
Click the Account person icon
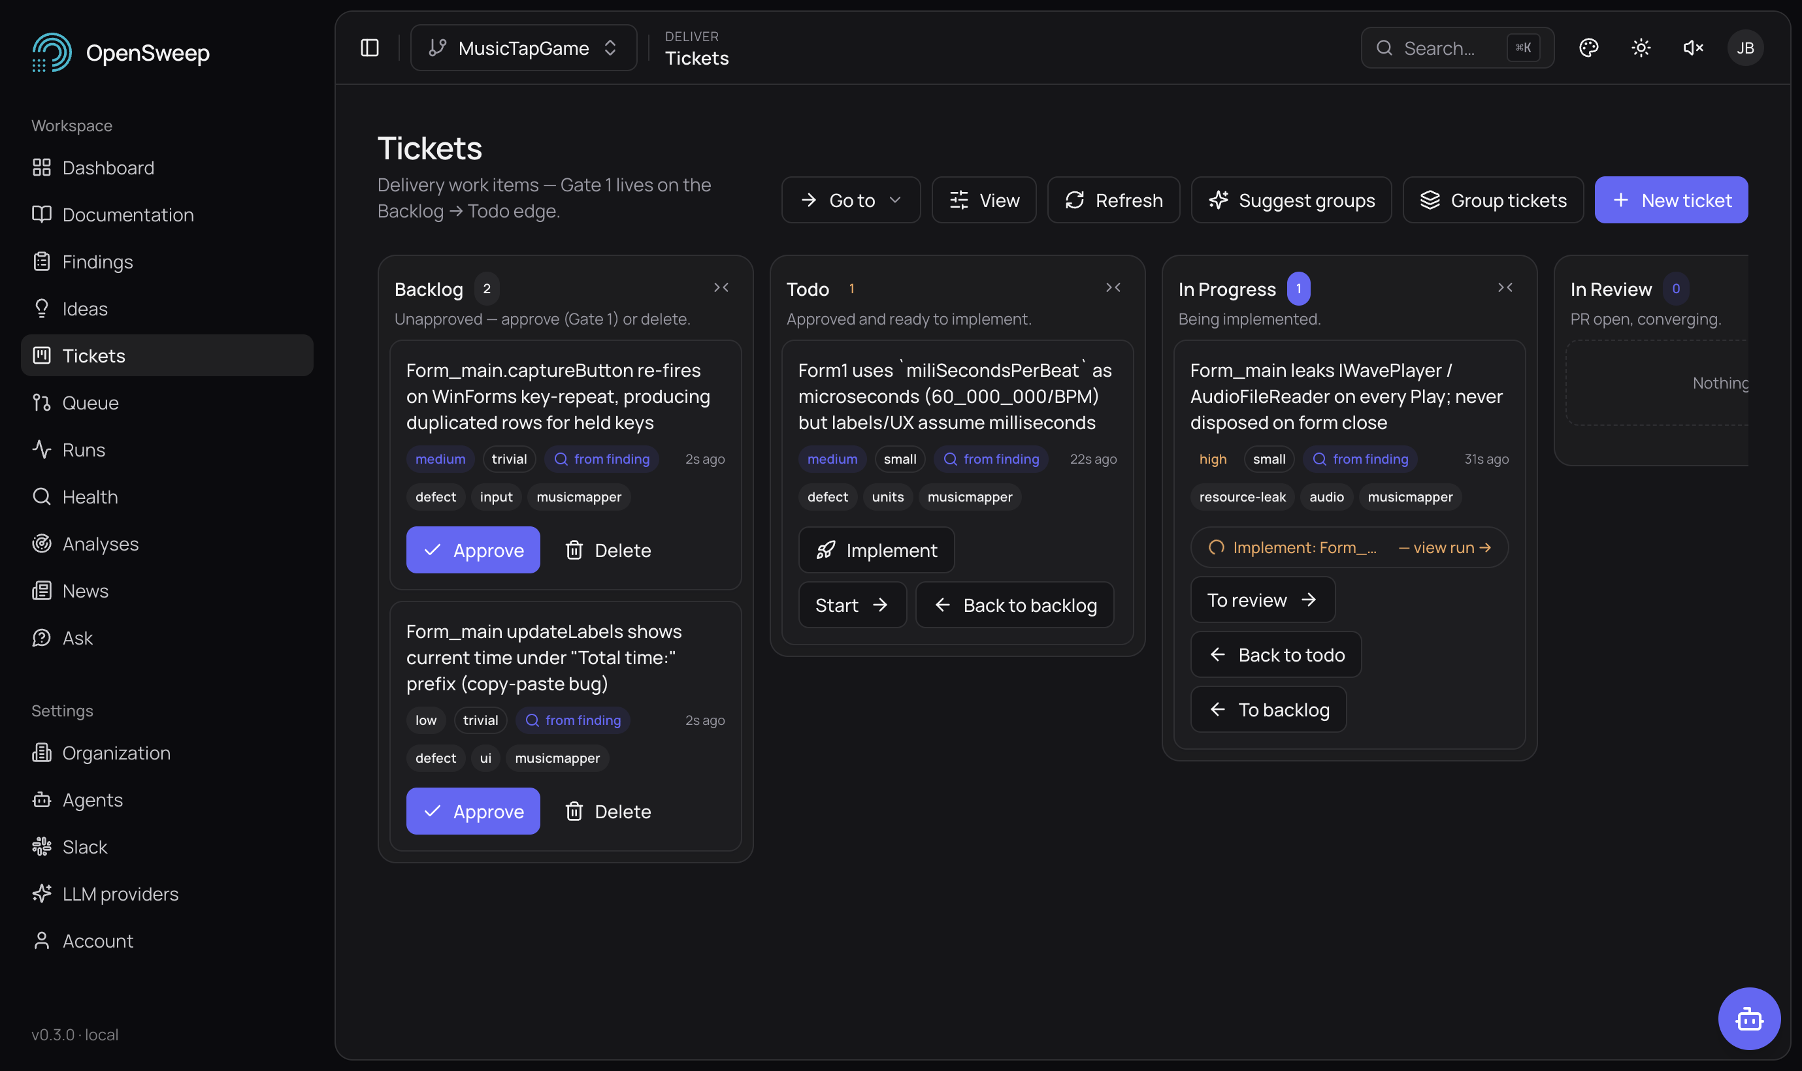point(41,940)
